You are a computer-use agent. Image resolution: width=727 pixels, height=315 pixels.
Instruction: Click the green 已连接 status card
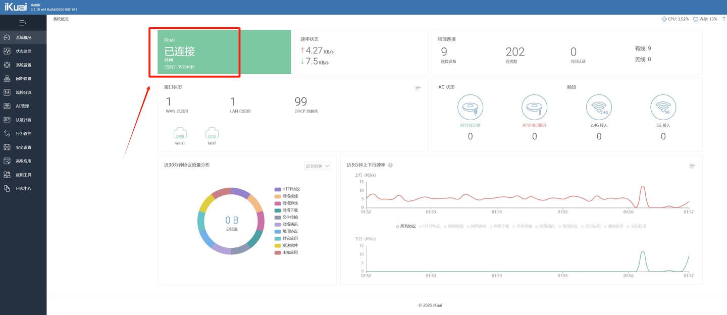tap(224, 52)
